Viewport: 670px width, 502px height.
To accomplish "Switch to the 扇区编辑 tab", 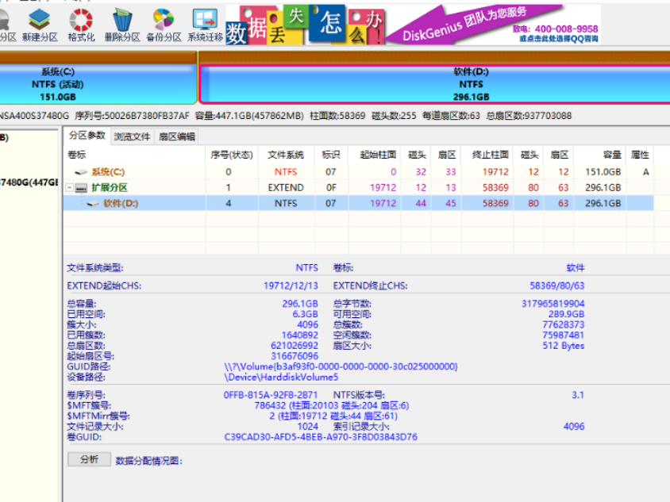I will coord(177,136).
